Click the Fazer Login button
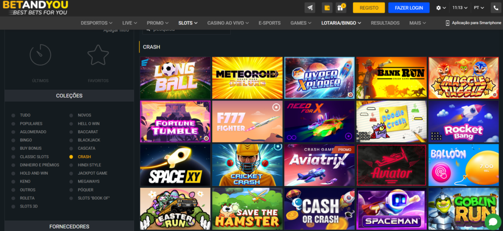This screenshot has height=231, width=503. pos(409,8)
